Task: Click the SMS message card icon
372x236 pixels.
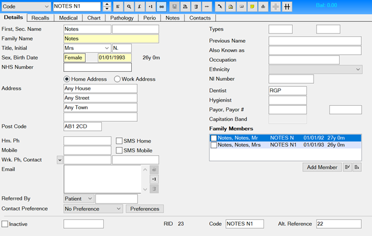Action: tap(241, 7)
